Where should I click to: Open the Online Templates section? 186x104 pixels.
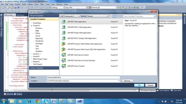pos(44,68)
